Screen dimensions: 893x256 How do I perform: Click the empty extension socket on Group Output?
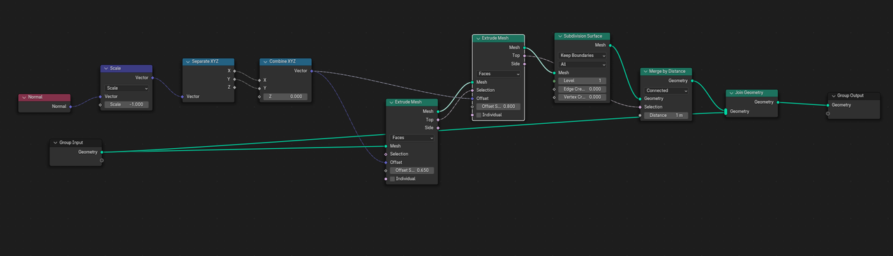coord(828,113)
